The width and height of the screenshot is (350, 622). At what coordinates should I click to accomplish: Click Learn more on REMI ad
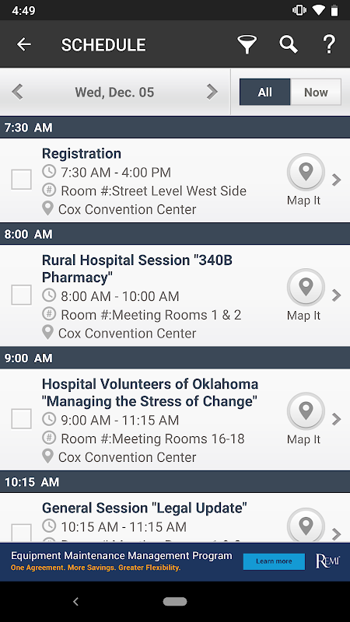pyautogui.click(x=274, y=561)
